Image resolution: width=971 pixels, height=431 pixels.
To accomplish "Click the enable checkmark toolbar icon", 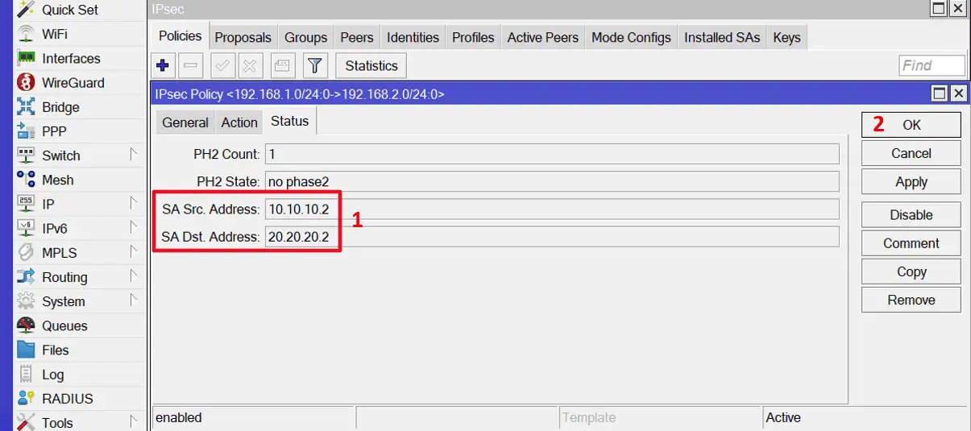I will click(x=223, y=65).
